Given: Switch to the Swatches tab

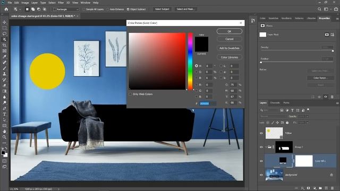Looking at the screenshot, I should pyautogui.click(x=273, y=19).
